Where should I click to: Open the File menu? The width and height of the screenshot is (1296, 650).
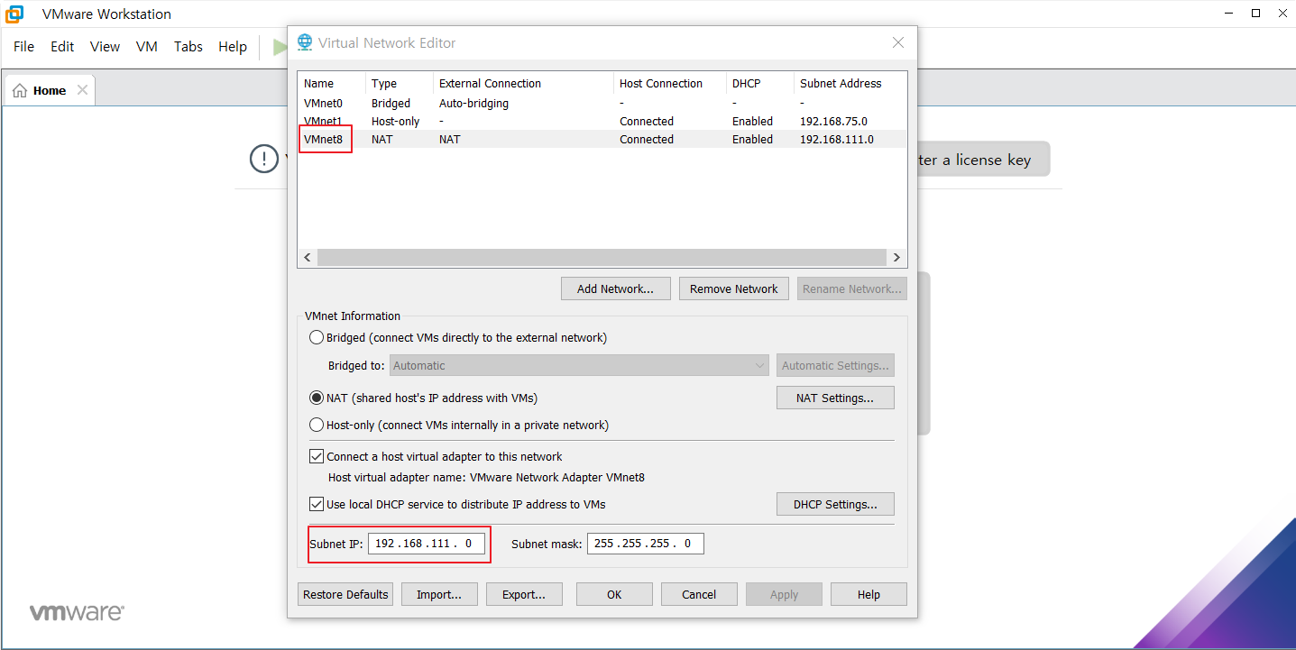point(23,47)
